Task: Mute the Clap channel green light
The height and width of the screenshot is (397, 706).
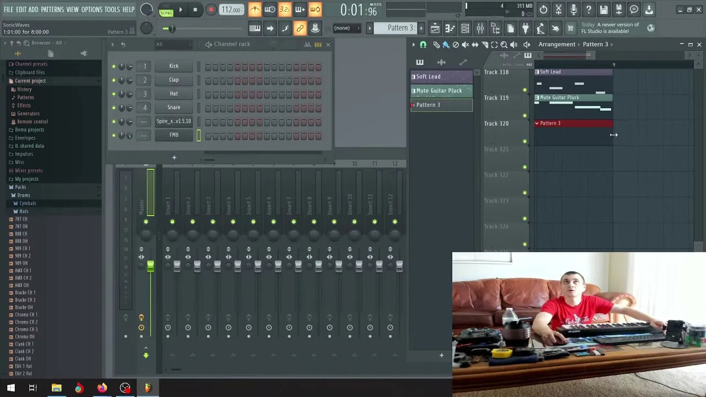Action: [114, 80]
